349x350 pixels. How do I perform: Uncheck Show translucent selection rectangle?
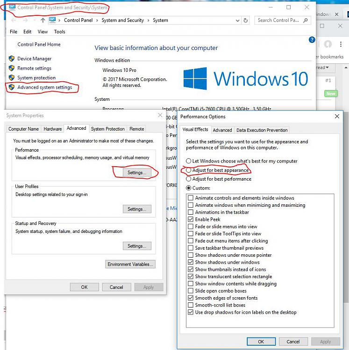(191, 276)
